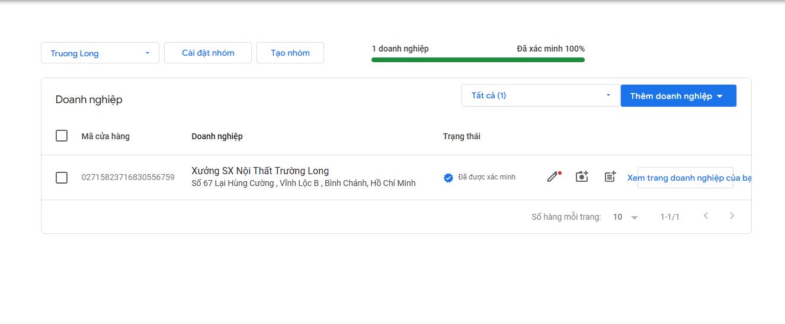Click Cài đặt nhóm button

click(x=208, y=53)
